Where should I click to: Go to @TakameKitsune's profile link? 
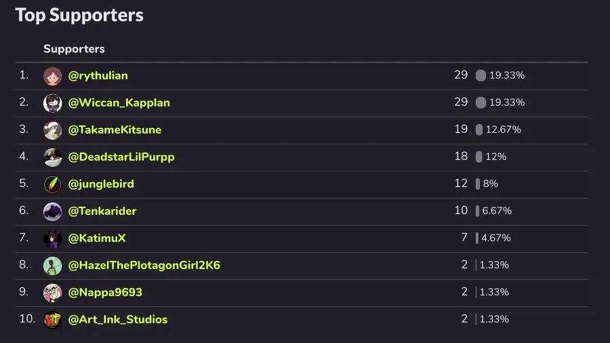[x=115, y=129]
